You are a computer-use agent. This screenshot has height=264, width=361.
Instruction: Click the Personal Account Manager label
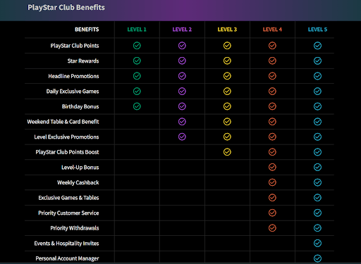[x=67, y=258]
